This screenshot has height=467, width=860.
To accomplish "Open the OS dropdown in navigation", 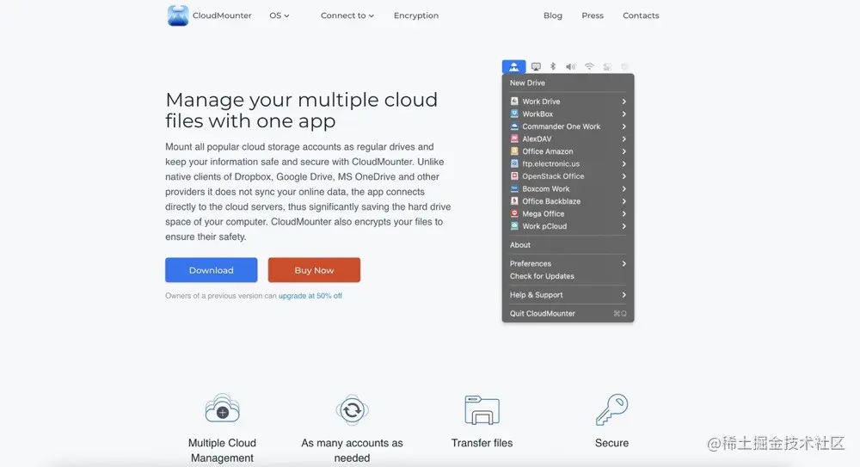I will [x=279, y=15].
